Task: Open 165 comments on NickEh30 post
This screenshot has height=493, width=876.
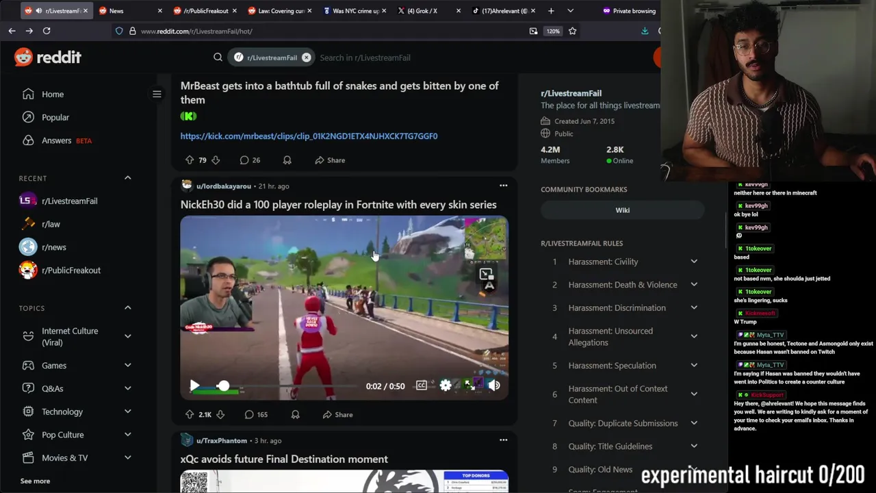Action: click(x=256, y=414)
